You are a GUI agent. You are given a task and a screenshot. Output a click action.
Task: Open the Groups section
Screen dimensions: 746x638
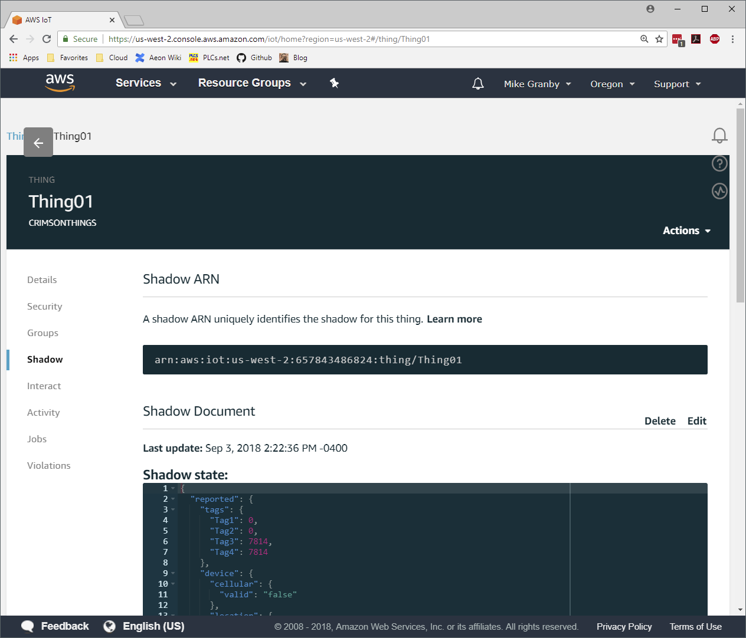pos(42,333)
